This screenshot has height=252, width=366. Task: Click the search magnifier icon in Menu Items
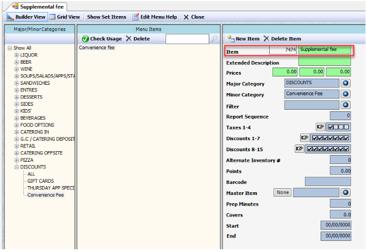[x=214, y=39]
